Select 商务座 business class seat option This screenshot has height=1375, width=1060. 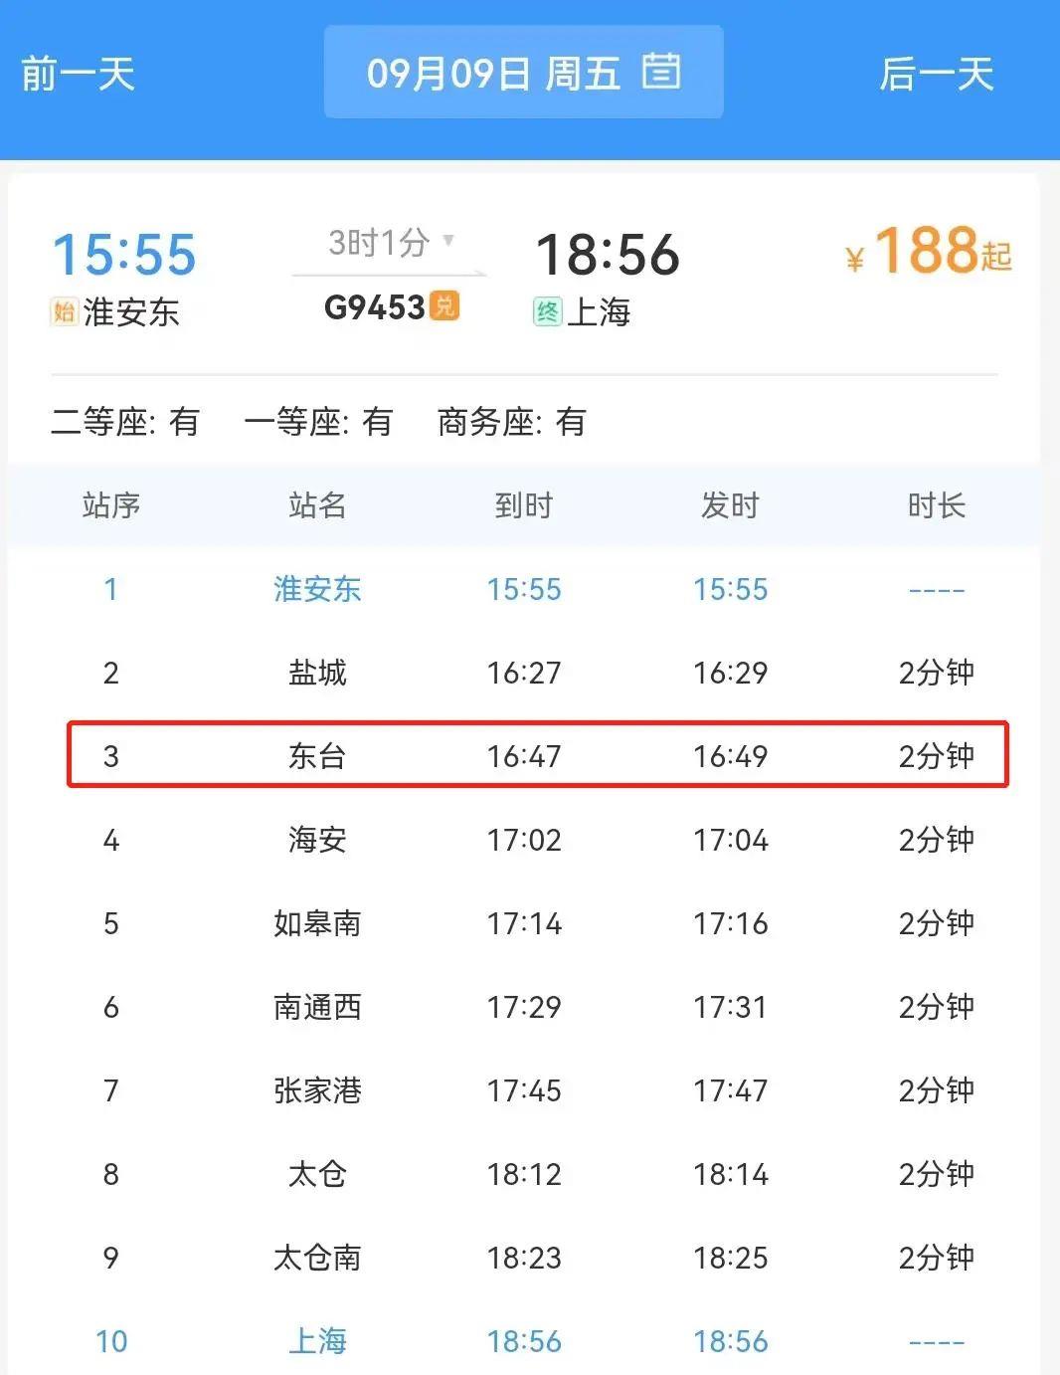(511, 422)
